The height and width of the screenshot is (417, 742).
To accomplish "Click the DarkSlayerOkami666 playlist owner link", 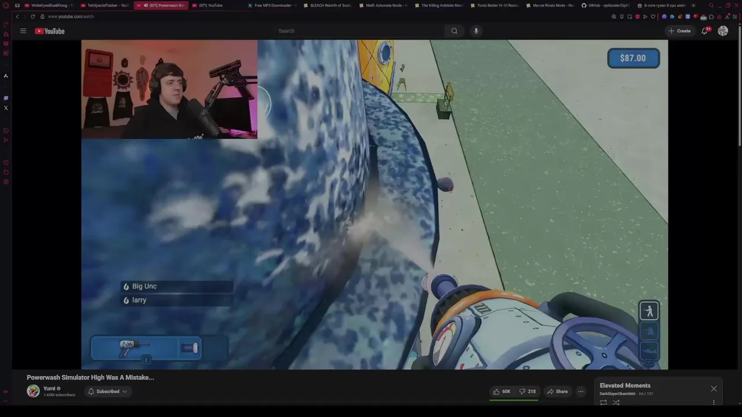I will pos(617,394).
